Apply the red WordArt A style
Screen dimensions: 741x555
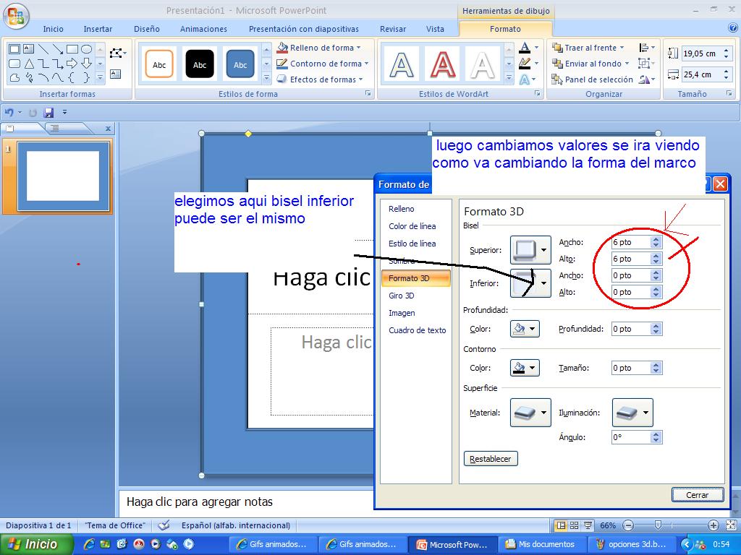(442, 64)
